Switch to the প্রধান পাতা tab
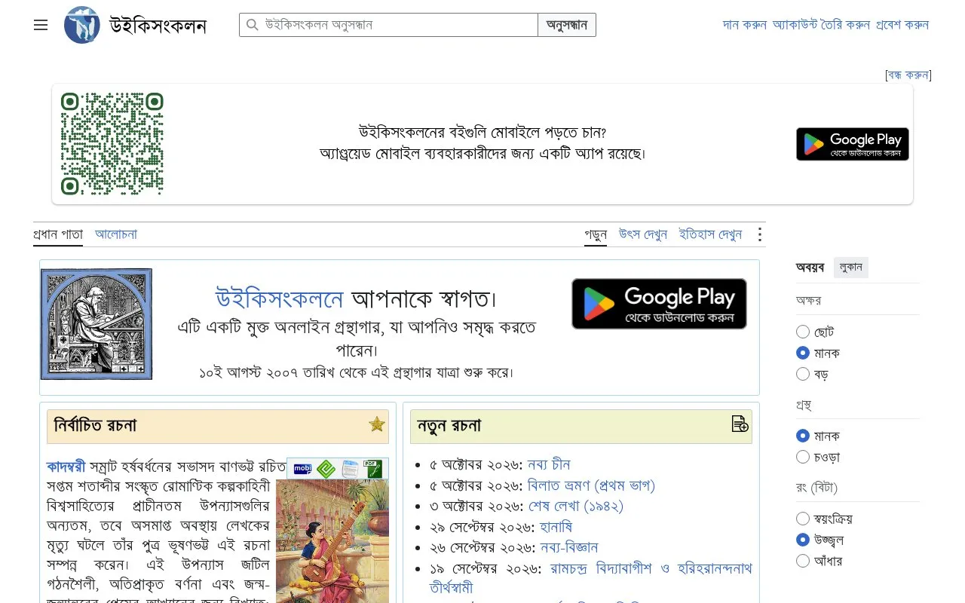 [58, 234]
